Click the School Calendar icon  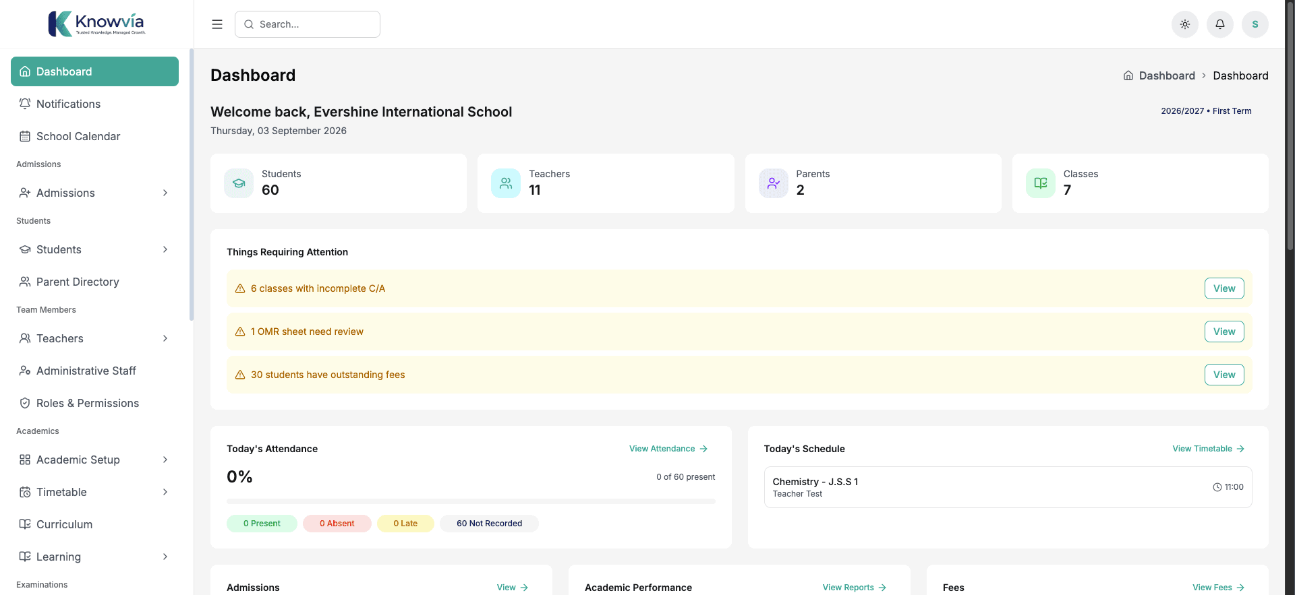coord(25,136)
